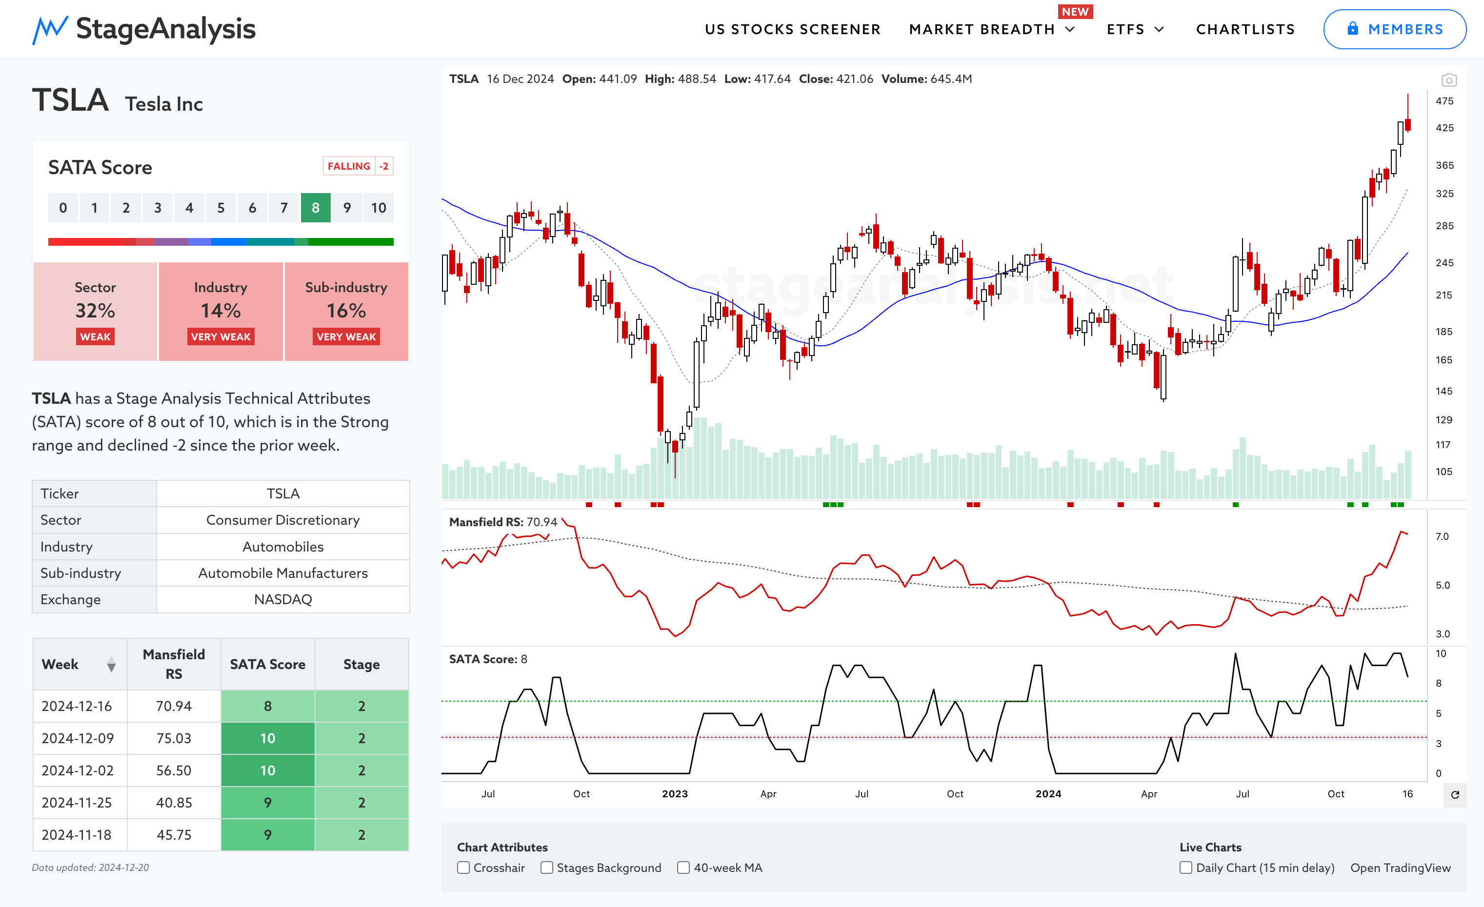This screenshot has height=907, width=1484.
Task: Click the 2024 label on time axis
Action: tap(1048, 794)
